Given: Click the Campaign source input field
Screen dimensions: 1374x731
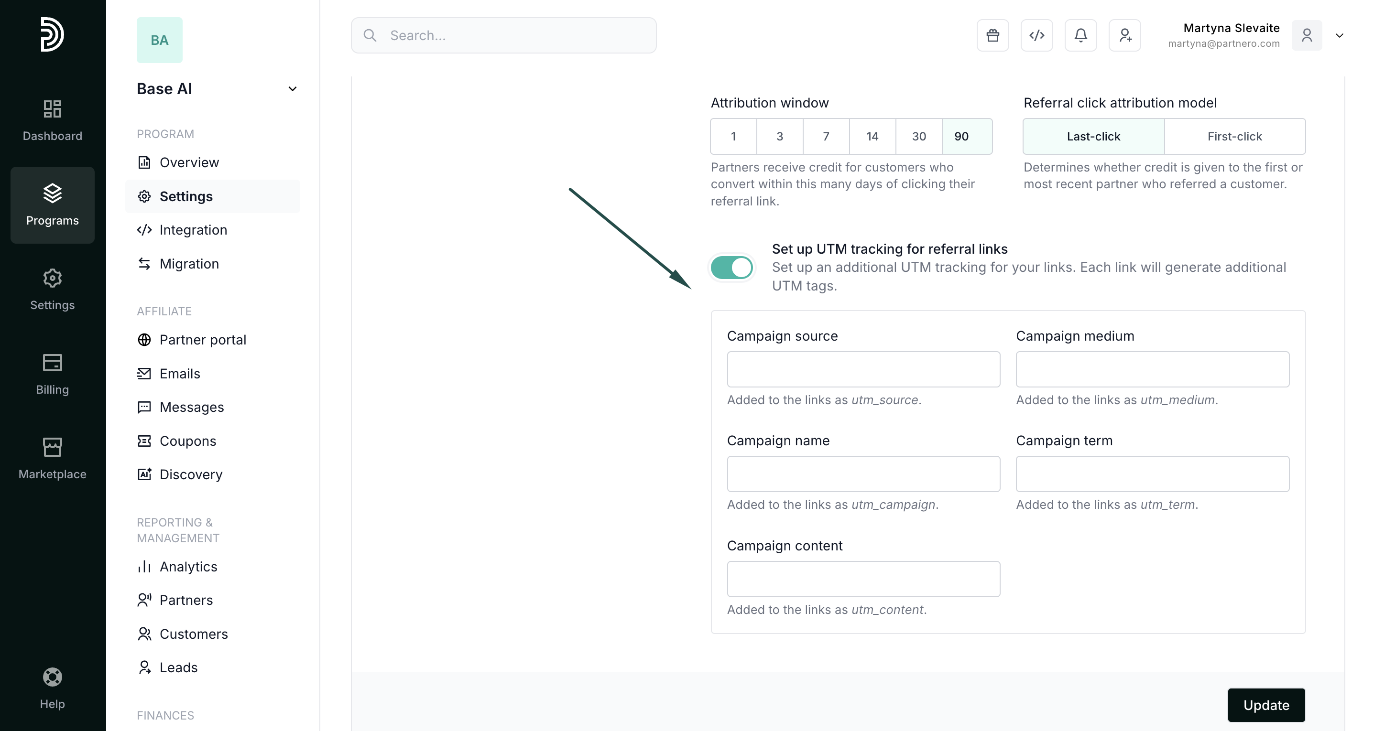Looking at the screenshot, I should (x=863, y=369).
